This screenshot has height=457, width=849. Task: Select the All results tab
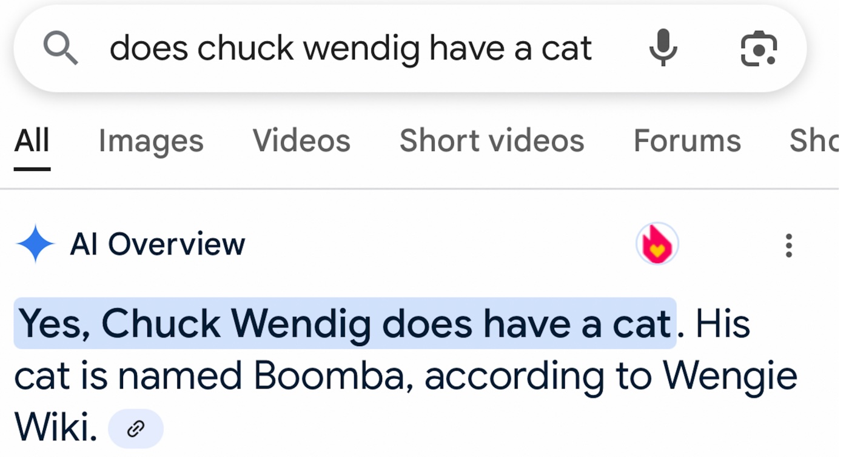(32, 141)
